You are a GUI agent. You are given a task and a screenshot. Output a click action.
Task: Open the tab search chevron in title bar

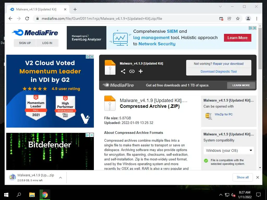click(220, 7)
